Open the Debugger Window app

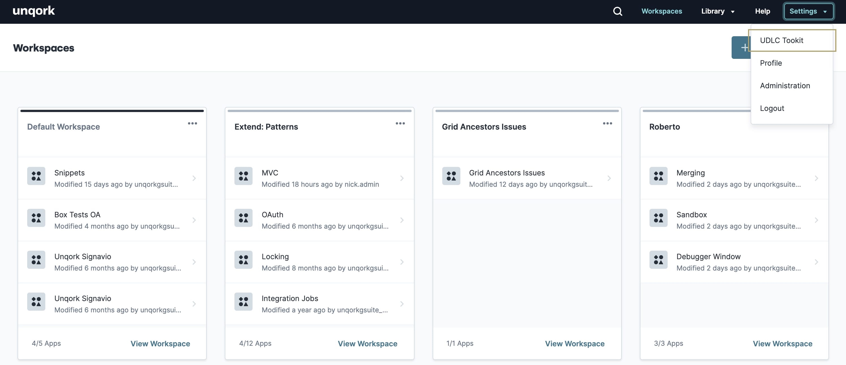(734, 262)
